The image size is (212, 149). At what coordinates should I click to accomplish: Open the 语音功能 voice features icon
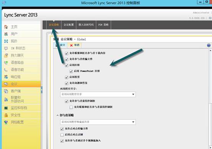tap(6, 70)
